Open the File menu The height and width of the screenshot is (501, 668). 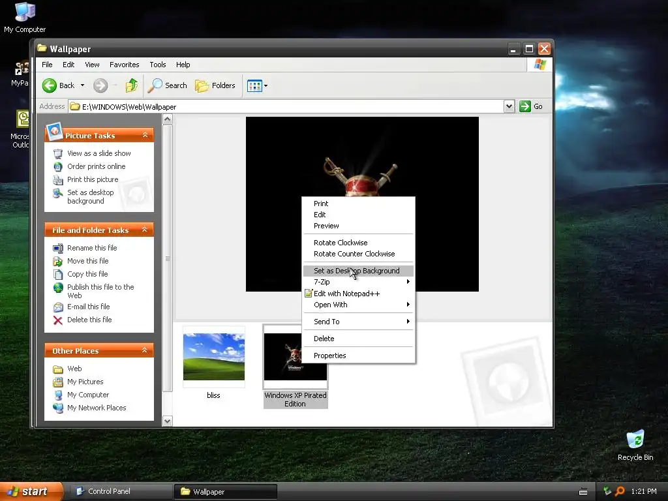(x=47, y=65)
